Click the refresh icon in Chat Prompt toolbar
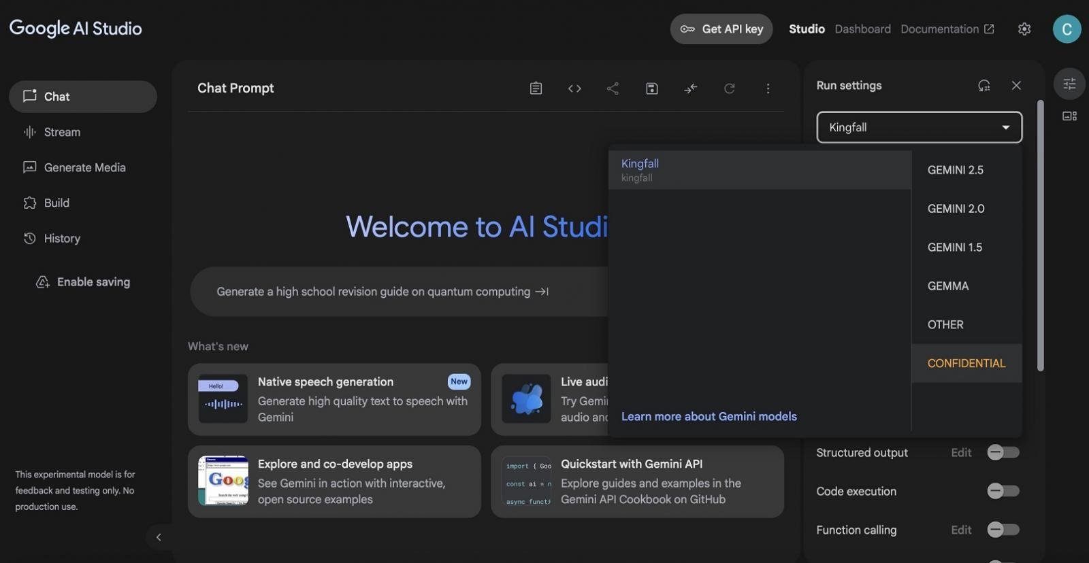This screenshot has width=1089, height=563. click(729, 88)
